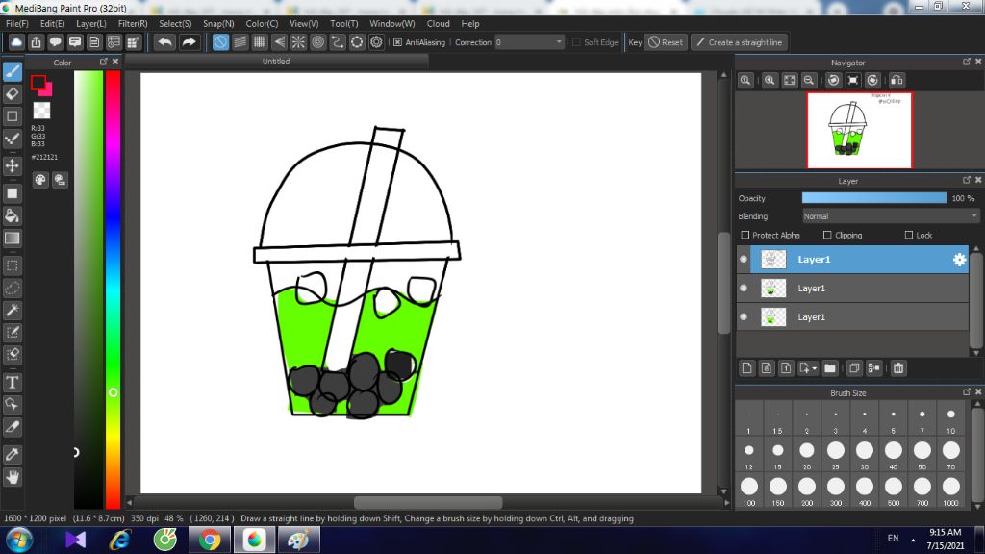Select the Eraser tool

click(x=13, y=93)
